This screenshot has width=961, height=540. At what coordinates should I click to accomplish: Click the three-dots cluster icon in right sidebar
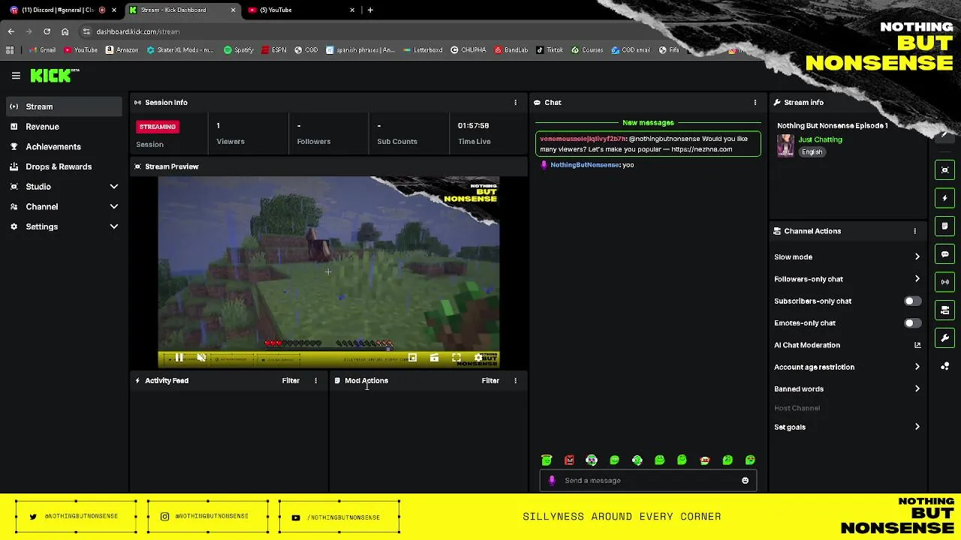pyautogui.click(x=945, y=366)
